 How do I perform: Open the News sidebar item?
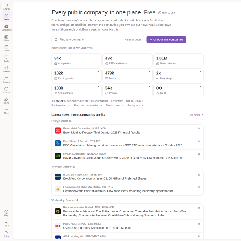tap(6, 38)
